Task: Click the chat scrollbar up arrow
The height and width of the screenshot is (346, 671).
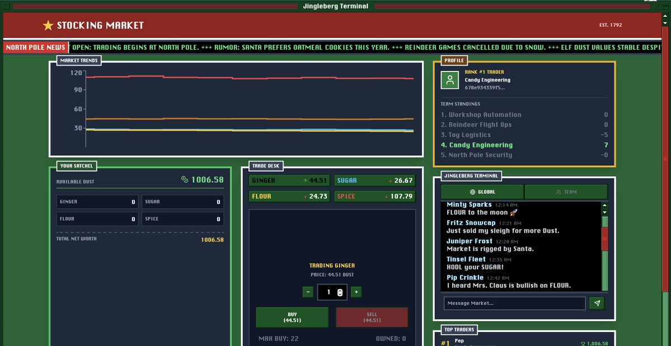Action: [x=604, y=205]
